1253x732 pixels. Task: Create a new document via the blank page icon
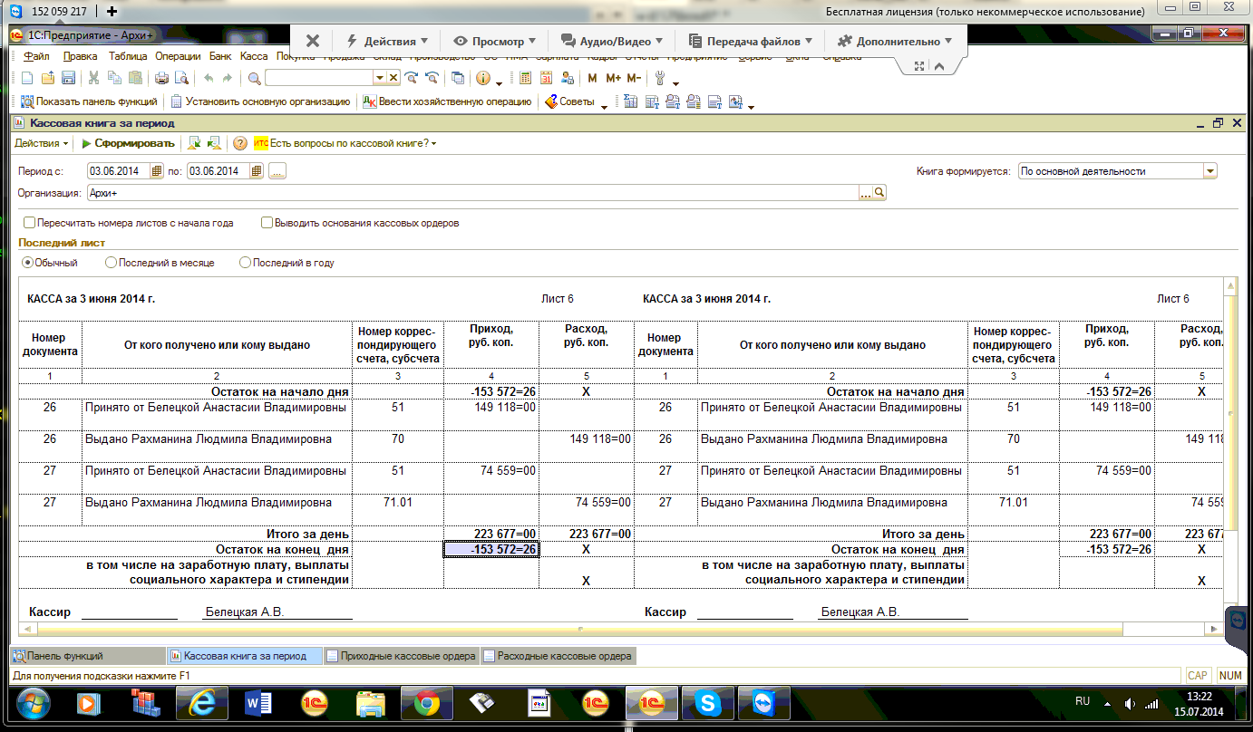pyautogui.click(x=27, y=78)
